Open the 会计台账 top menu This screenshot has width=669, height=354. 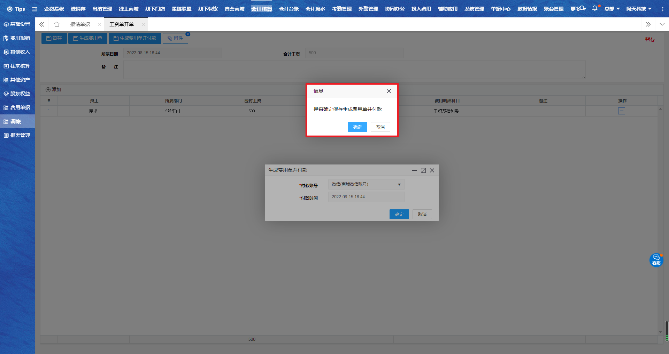click(289, 9)
